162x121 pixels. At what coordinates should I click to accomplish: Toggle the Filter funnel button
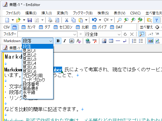coord(156,20)
